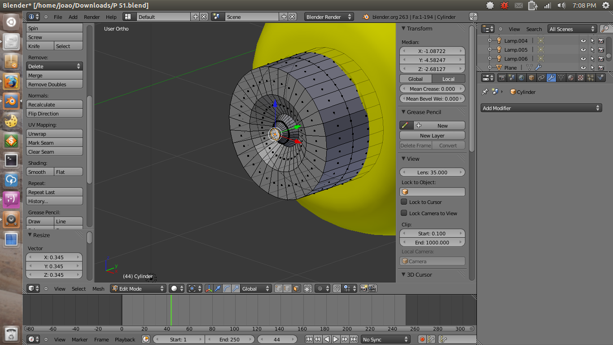This screenshot has height=345, width=613.
Task: Open the timeline Playback menu
Action: point(125,340)
